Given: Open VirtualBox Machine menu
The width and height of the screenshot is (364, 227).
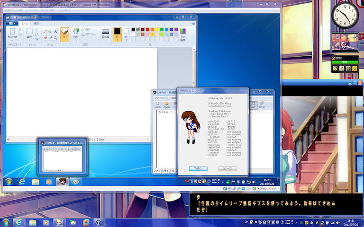Looking at the screenshot, I should (x=13, y=11).
